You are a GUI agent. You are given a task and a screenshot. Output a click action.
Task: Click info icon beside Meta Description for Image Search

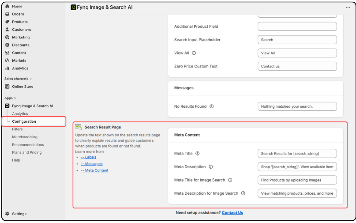pyautogui.click(x=243, y=193)
